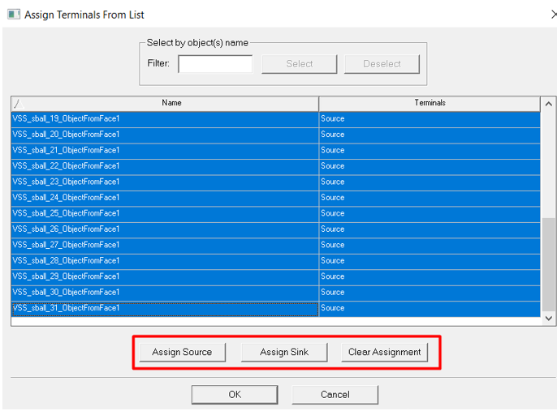Click the sort indicator icon in Name header

(x=18, y=105)
